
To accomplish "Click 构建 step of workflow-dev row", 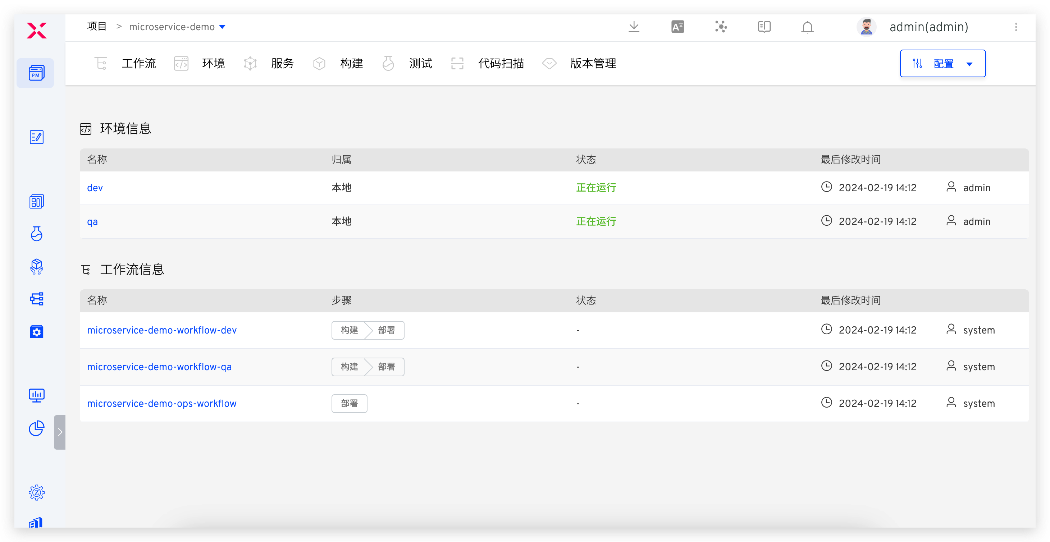I will tap(349, 330).
